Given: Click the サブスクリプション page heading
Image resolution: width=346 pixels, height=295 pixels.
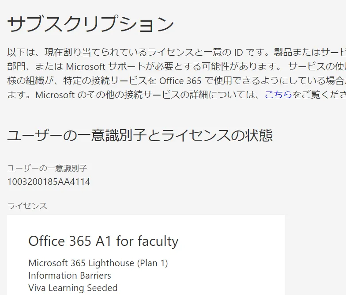Looking at the screenshot, I should coord(90,24).
